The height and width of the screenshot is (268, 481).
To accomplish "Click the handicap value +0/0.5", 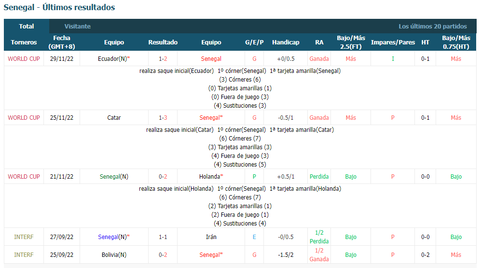I will coord(286,58).
